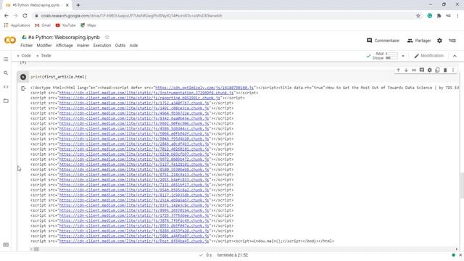Add a comment to the cell
This screenshot has height=261, width=464.
(422, 70)
